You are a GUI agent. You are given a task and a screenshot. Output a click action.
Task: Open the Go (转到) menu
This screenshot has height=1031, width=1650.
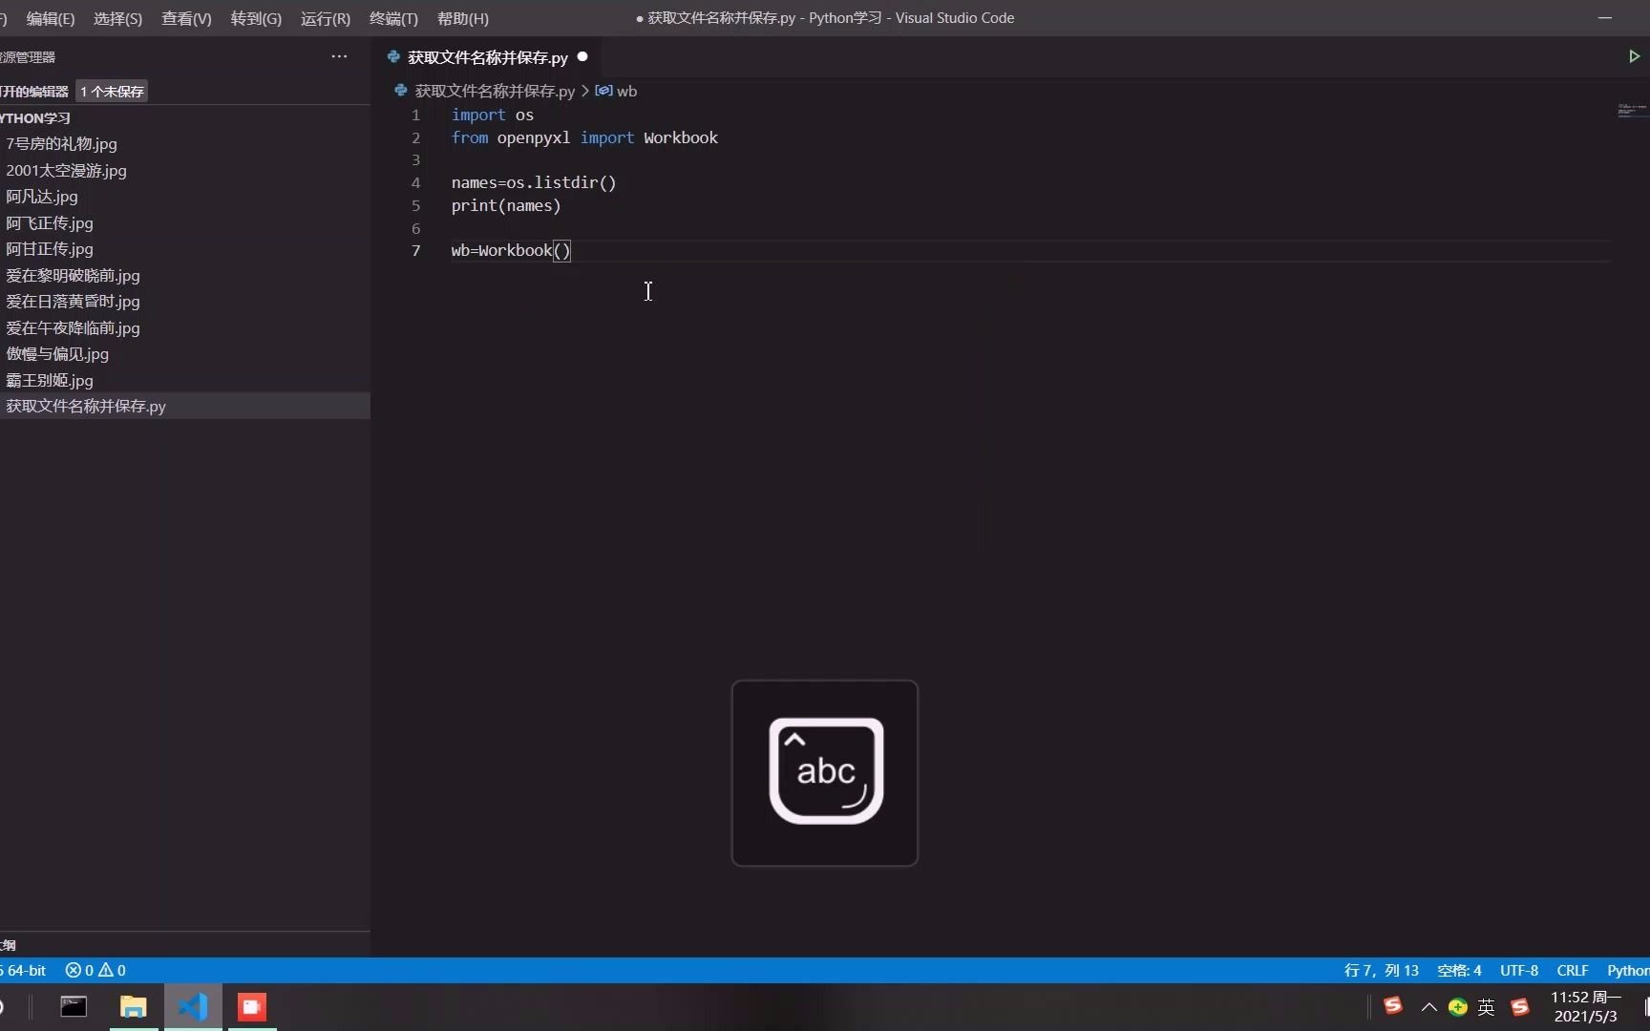coord(256,18)
